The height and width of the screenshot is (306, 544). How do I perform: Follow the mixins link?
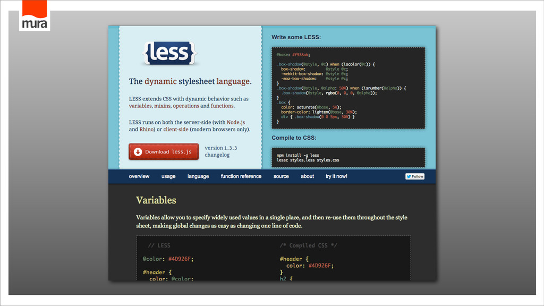162,106
